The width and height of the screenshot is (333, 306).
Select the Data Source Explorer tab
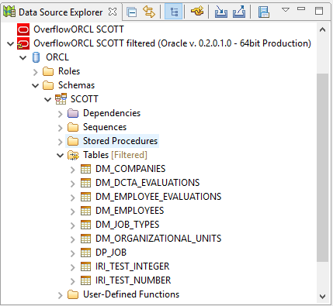[x=61, y=12]
